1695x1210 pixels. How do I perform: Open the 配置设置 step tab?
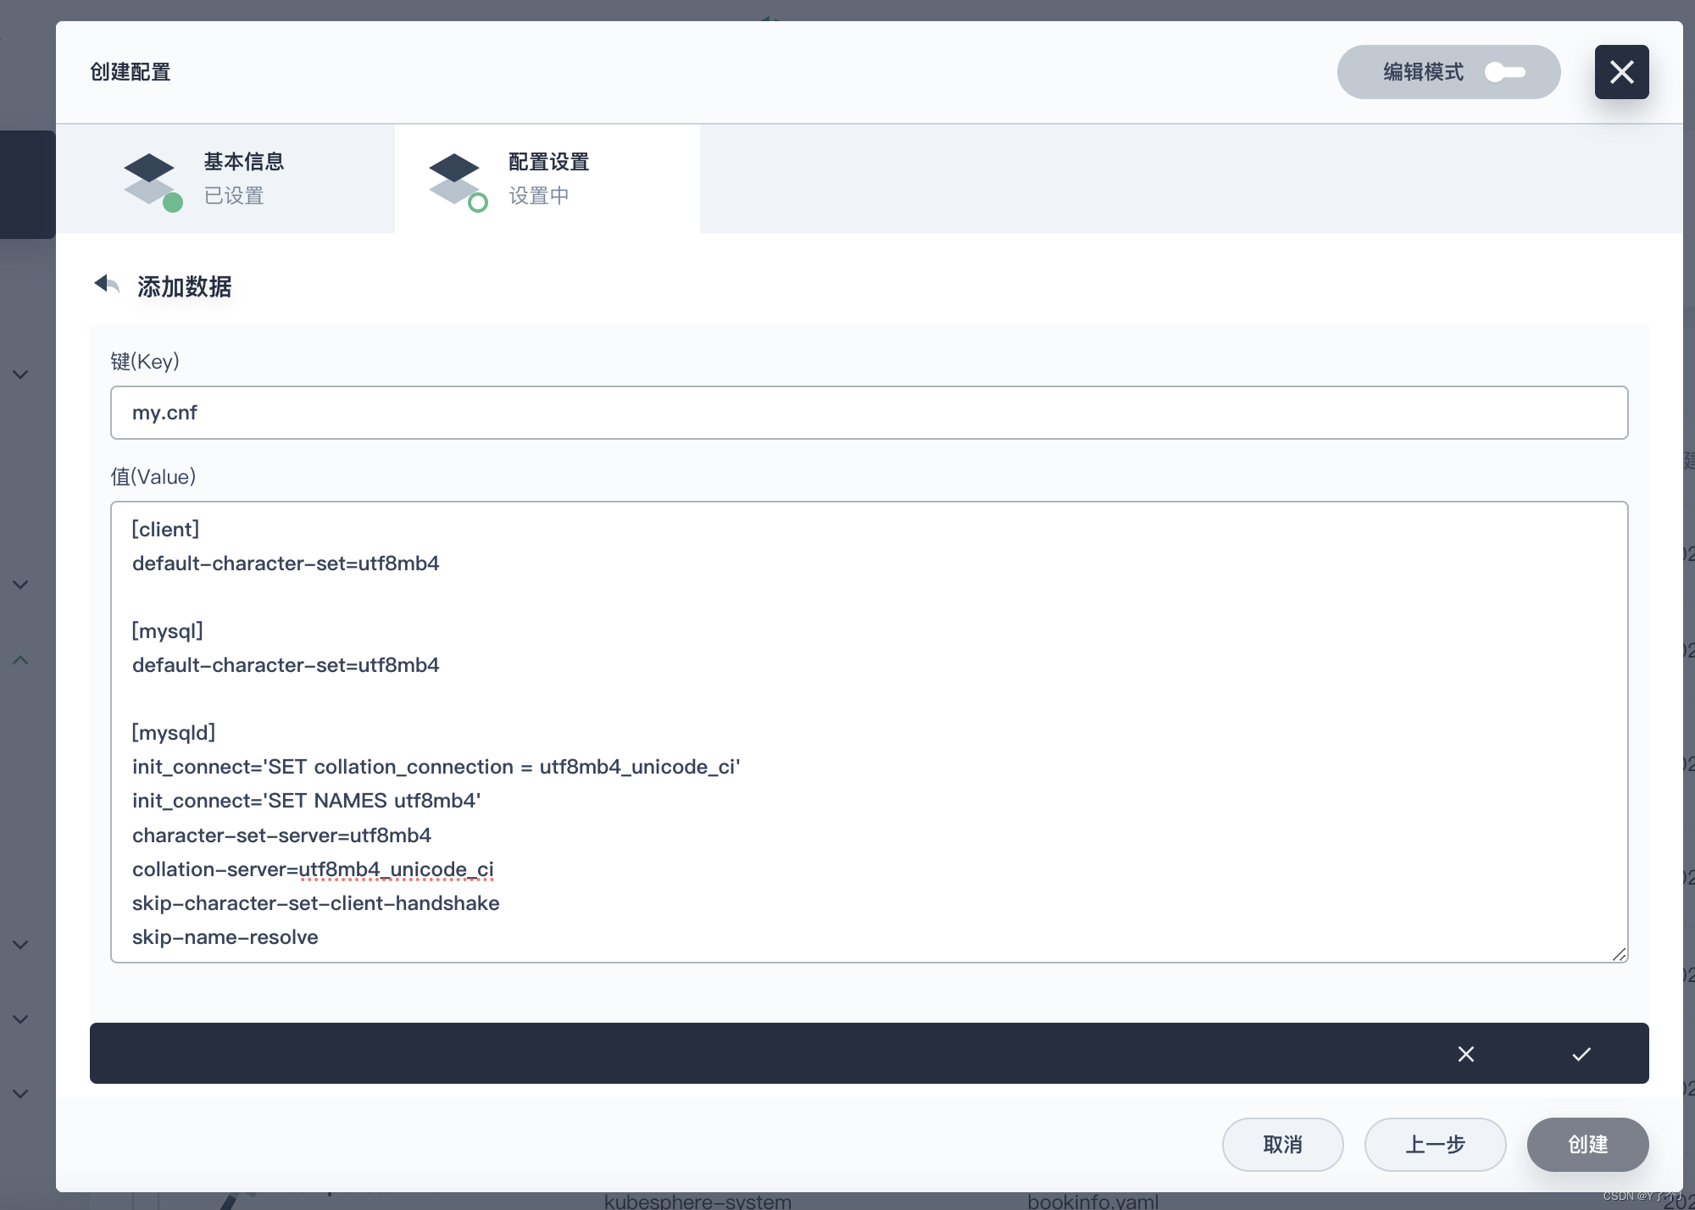coord(547,179)
